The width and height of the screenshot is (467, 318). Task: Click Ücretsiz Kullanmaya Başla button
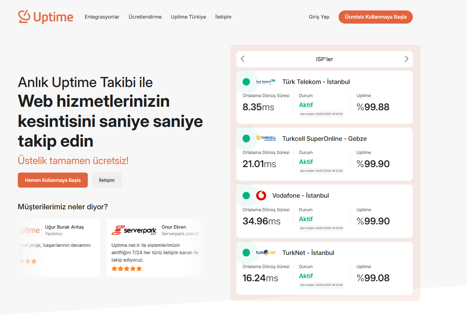[x=375, y=17]
